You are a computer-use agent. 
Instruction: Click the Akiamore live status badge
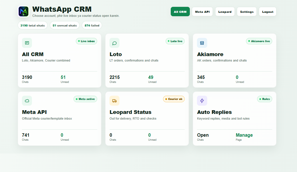click(x=259, y=41)
